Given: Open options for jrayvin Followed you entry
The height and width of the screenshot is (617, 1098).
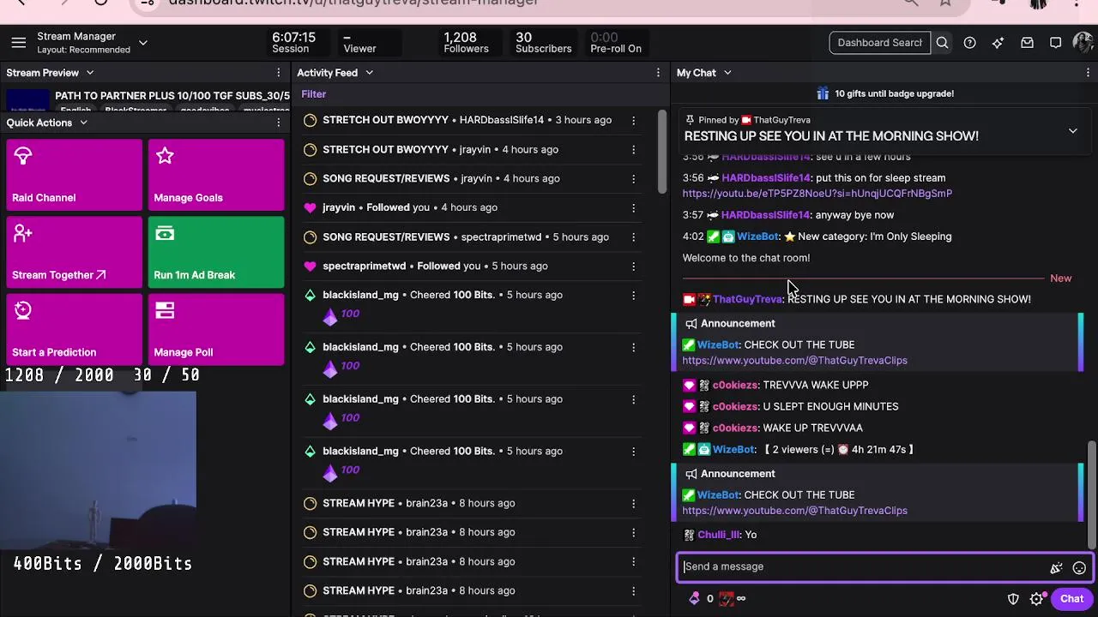Looking at the screenshot, I should [633, 207].
